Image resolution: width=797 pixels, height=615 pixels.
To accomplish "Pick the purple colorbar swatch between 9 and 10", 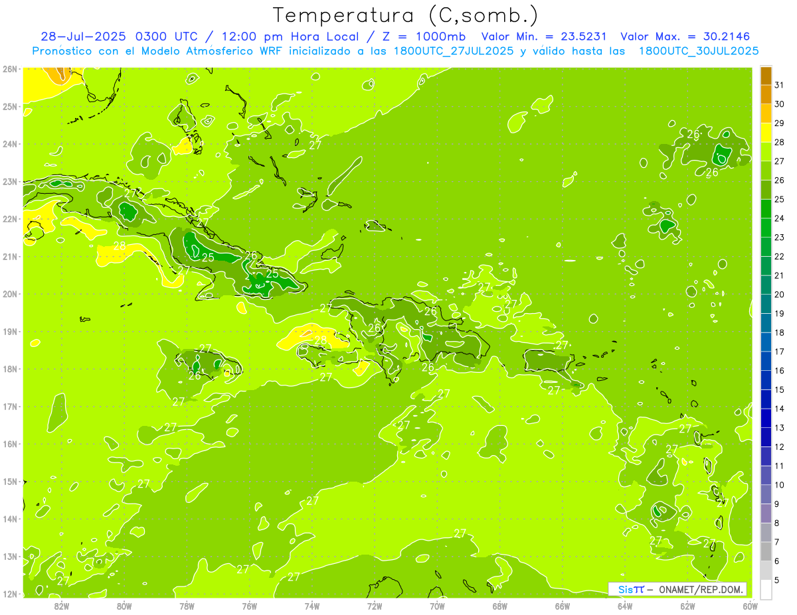I will [766, 494].
